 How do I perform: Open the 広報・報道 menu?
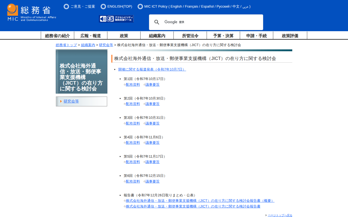coord(91,36)
